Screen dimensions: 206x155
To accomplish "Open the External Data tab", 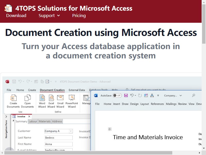I will click(77, 90).
